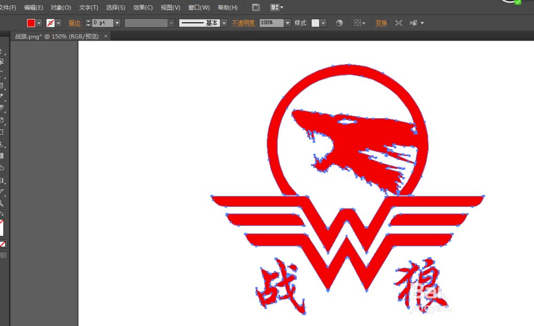Viewport: 534px width, 326px height.
Task: Expand the Select Similar Objects dropdown arrow
Action: point(422,23)
